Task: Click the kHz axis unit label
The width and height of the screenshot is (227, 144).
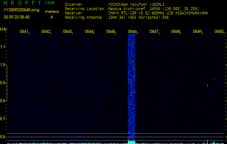Action: (3, 29)
